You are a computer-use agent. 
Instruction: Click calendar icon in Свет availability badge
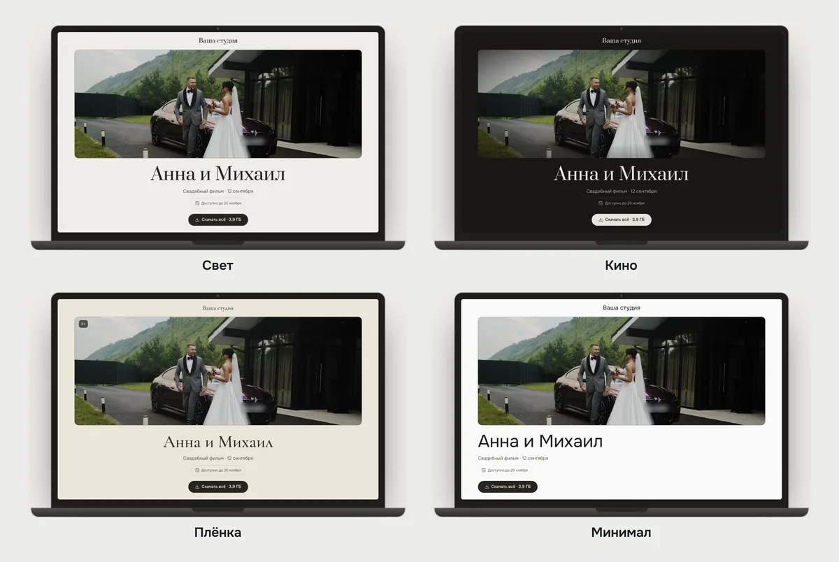pyautogui.click(x=197, y=203)
